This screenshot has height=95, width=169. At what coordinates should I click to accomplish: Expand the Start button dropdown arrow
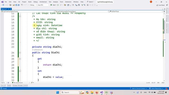click(56, 5)
